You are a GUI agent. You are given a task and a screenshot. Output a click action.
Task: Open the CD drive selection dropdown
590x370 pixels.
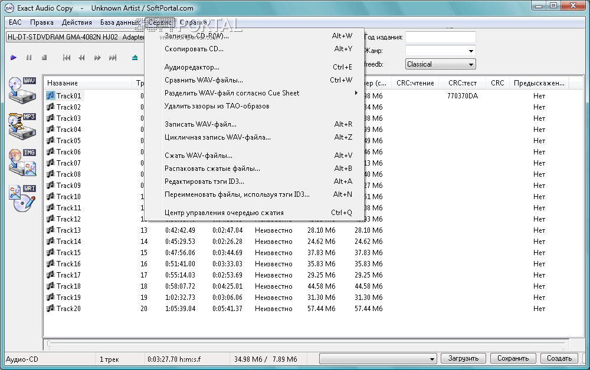pyautogui.click(x=76, y=37)
